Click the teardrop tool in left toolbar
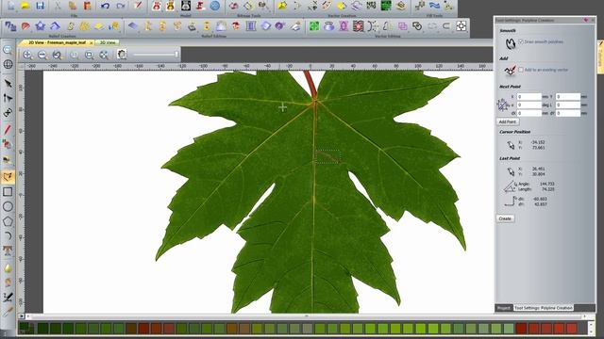 pos(8,267)
